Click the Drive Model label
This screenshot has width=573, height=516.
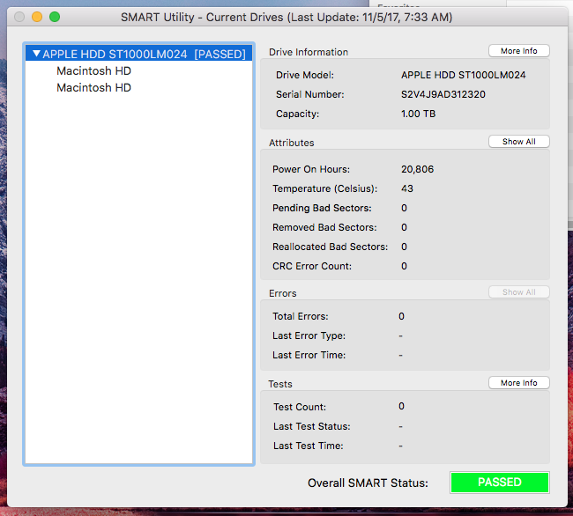(x=305, y=75)
